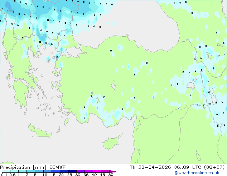The height and width of the screenshot is (176, 227).
Task: Click the island of Rhodes
Action: [x=67, y=121]
